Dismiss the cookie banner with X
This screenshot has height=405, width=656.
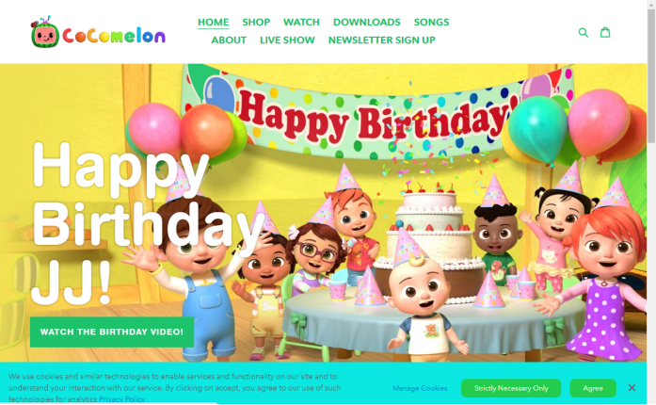[x=632, y=388]
